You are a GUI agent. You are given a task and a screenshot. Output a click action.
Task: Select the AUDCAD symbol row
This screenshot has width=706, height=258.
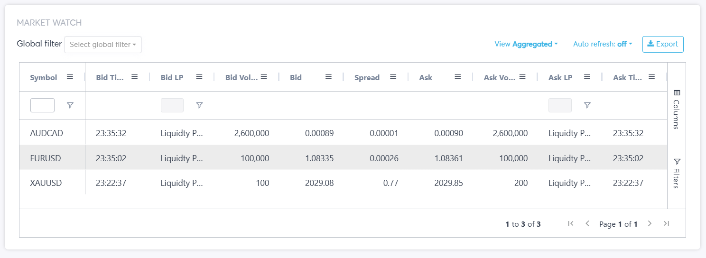pos(46,133)
